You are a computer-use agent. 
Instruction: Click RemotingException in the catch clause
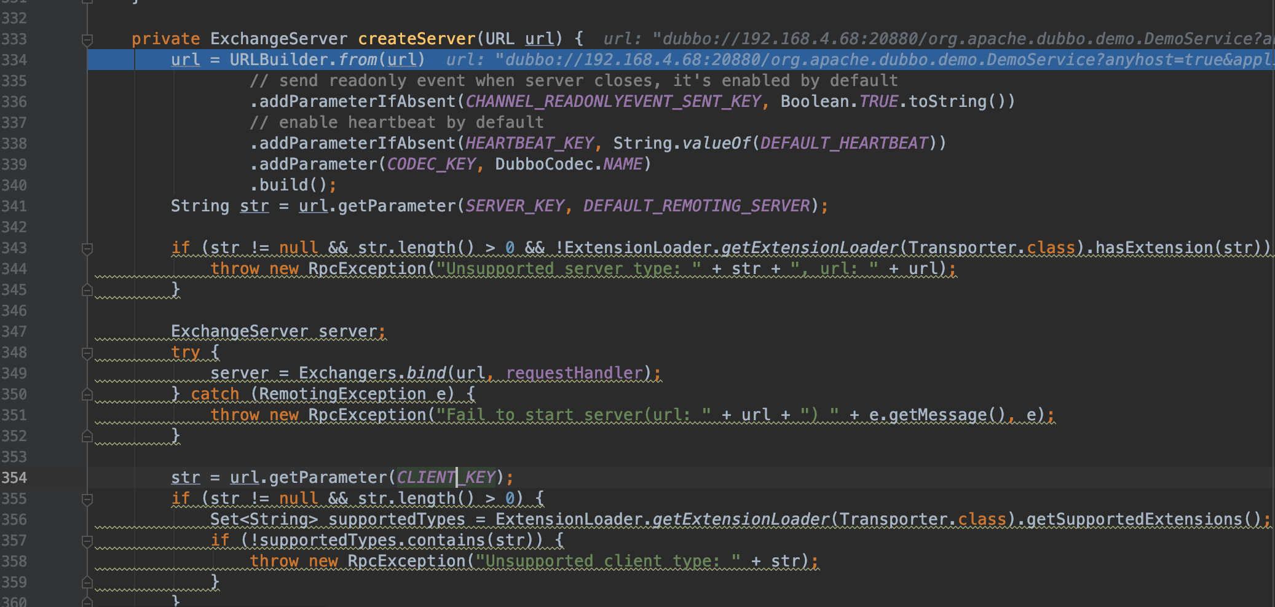coord(342,394)
